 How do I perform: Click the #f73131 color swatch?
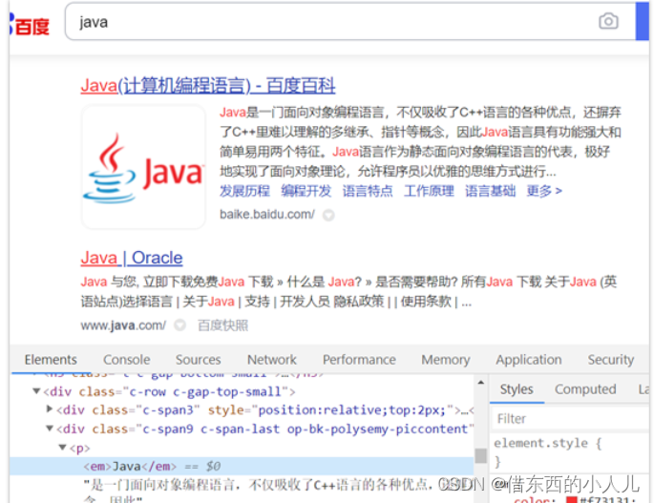pyautogui.click(x=572, y=500)
